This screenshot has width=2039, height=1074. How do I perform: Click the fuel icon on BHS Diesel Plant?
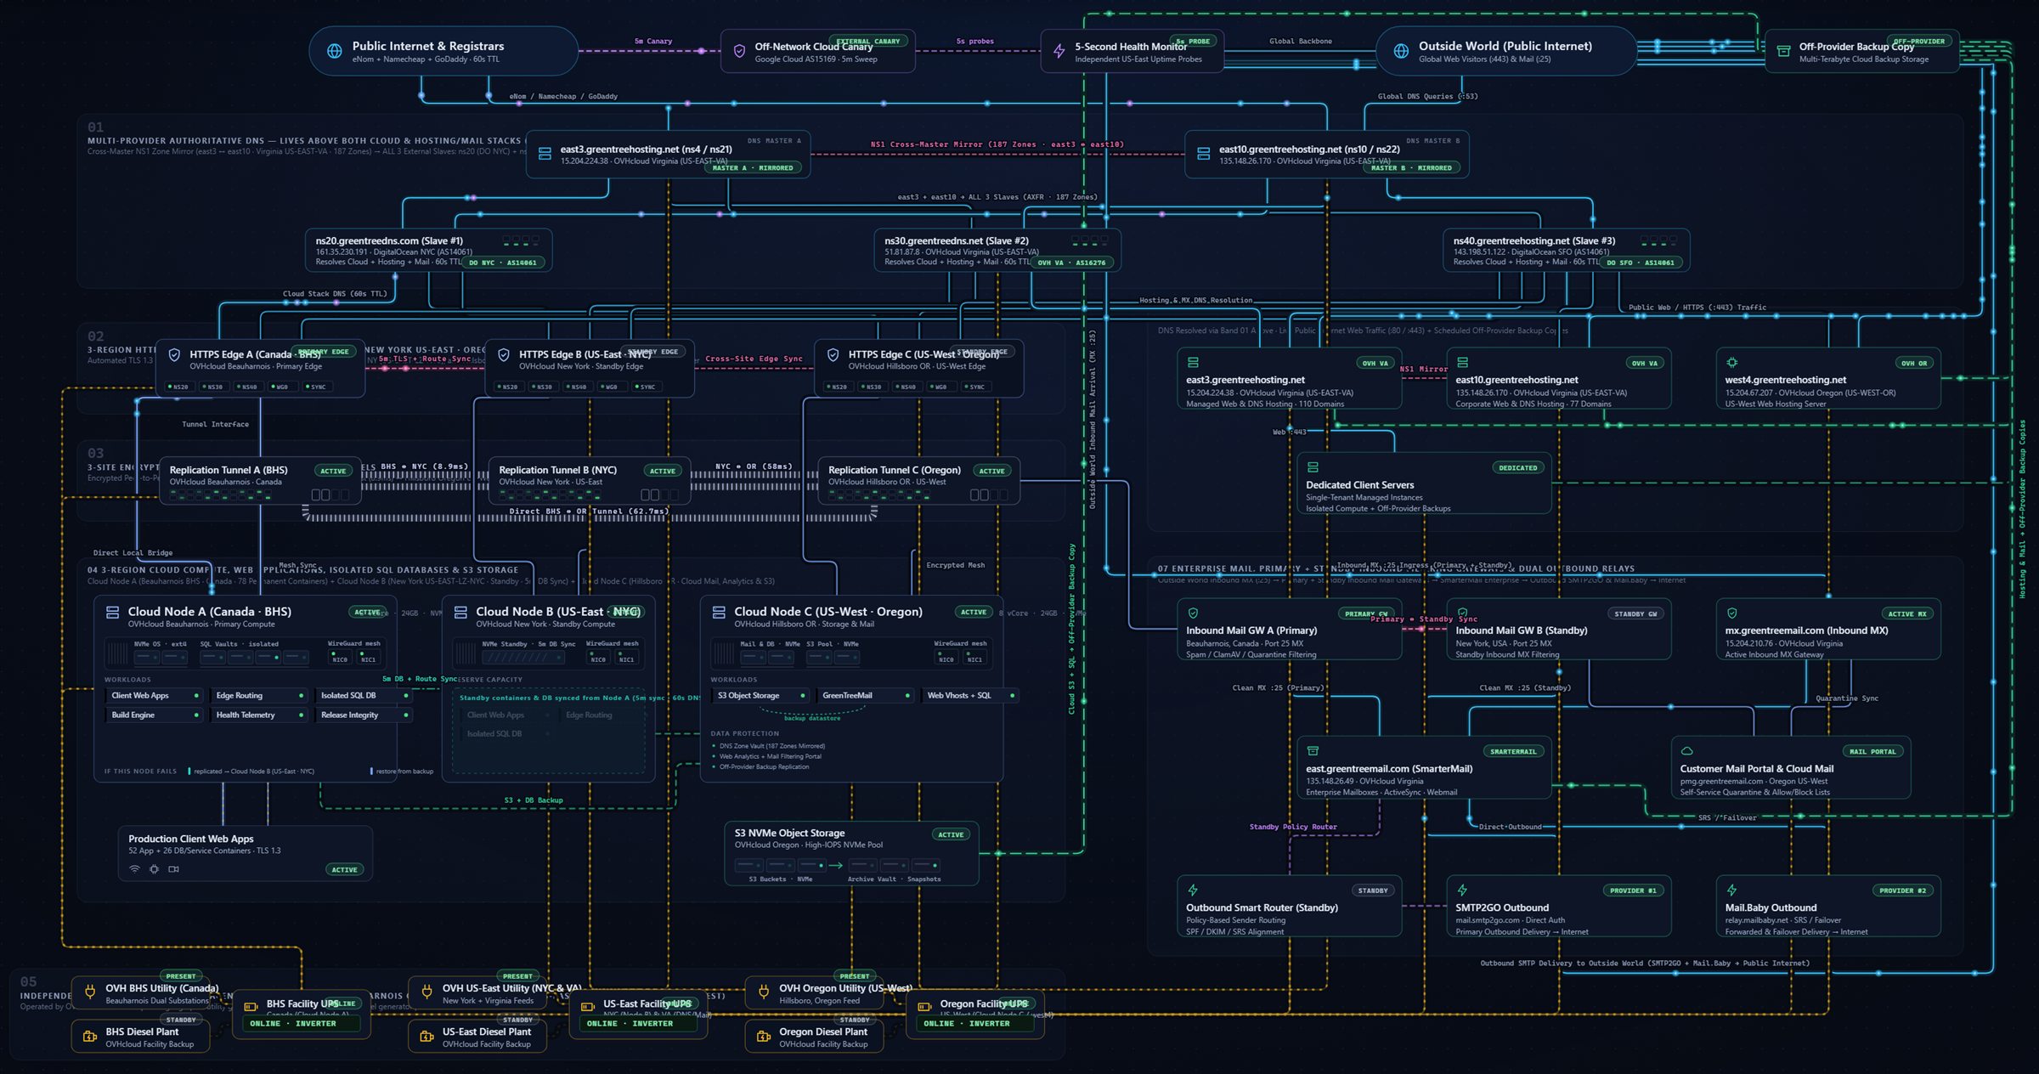pyautogui.click(x=90, y=1037)
